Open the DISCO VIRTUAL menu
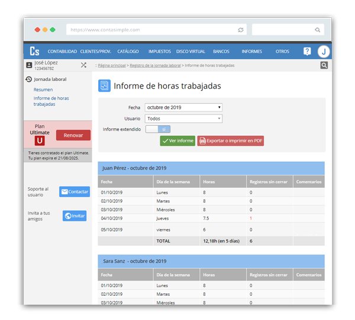Image resolution: width=355 pixels, height=320 pixels. click(x=191, y=51)
